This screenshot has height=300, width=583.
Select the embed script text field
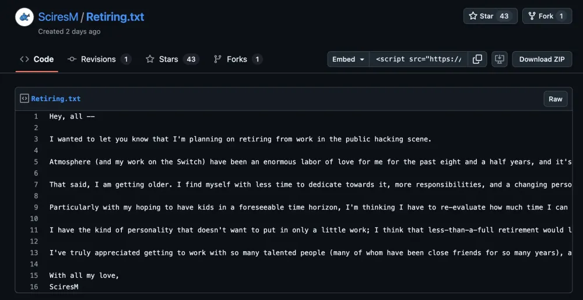tap(418, 59)
